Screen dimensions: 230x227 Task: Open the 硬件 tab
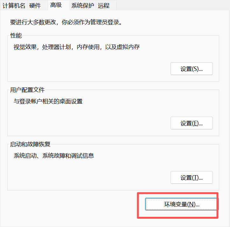click(35, 5)
